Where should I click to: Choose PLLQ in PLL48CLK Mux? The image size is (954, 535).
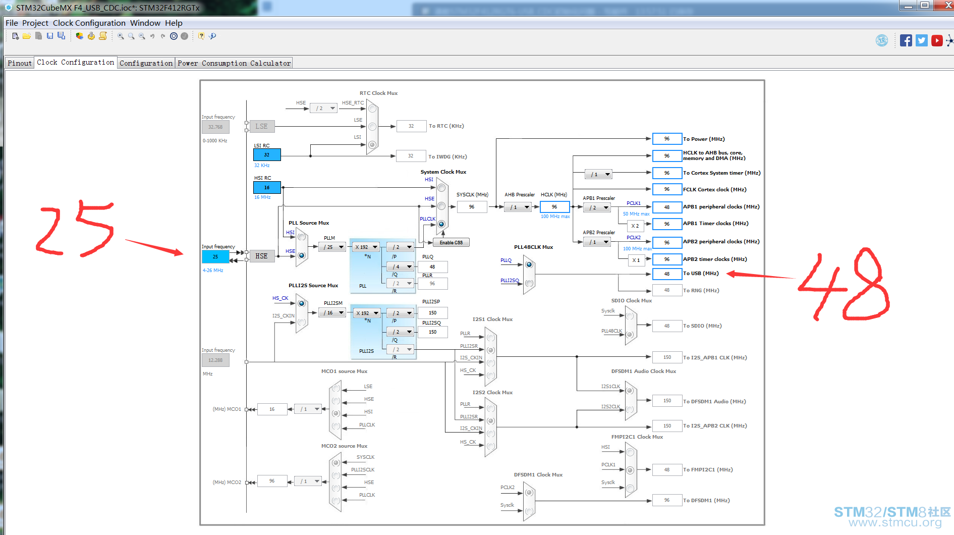point(529,264)
